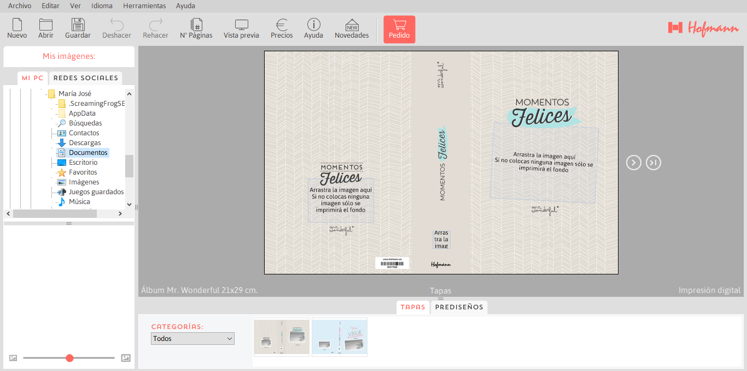Open the Novedades news icon

[352, 28]
